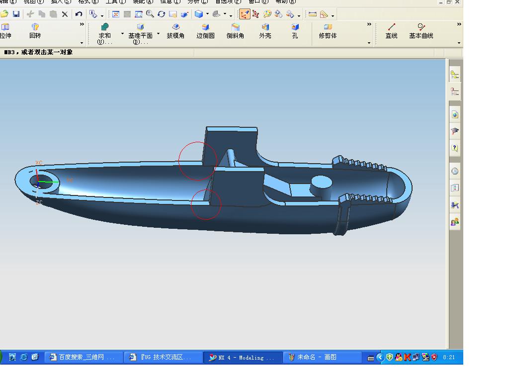Switch to NX 4 - Modeling taskbar button
Screen dimensions: 509x382
pos(242,357)
